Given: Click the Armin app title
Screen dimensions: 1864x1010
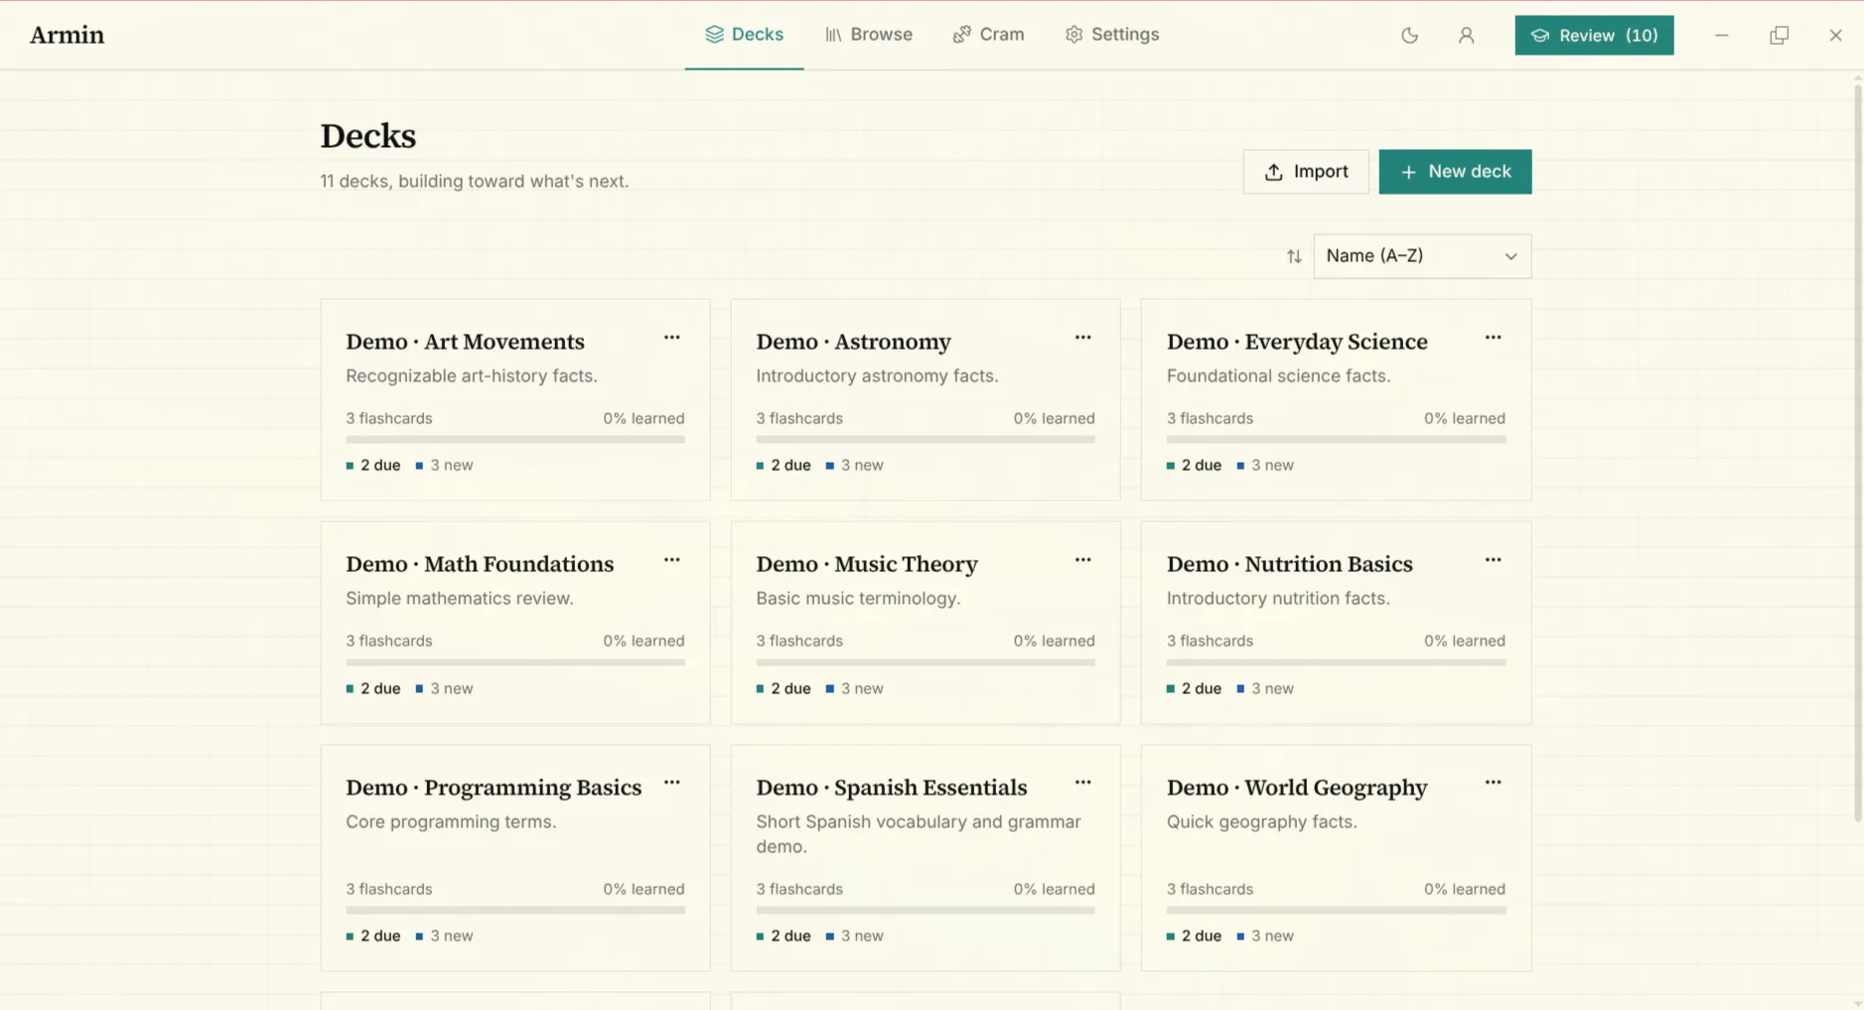Looking at the screenshot, I should click(67, 35).
